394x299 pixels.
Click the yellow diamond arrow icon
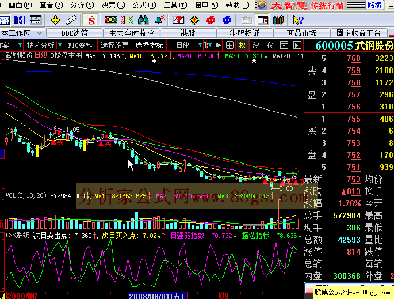[194, 20]
